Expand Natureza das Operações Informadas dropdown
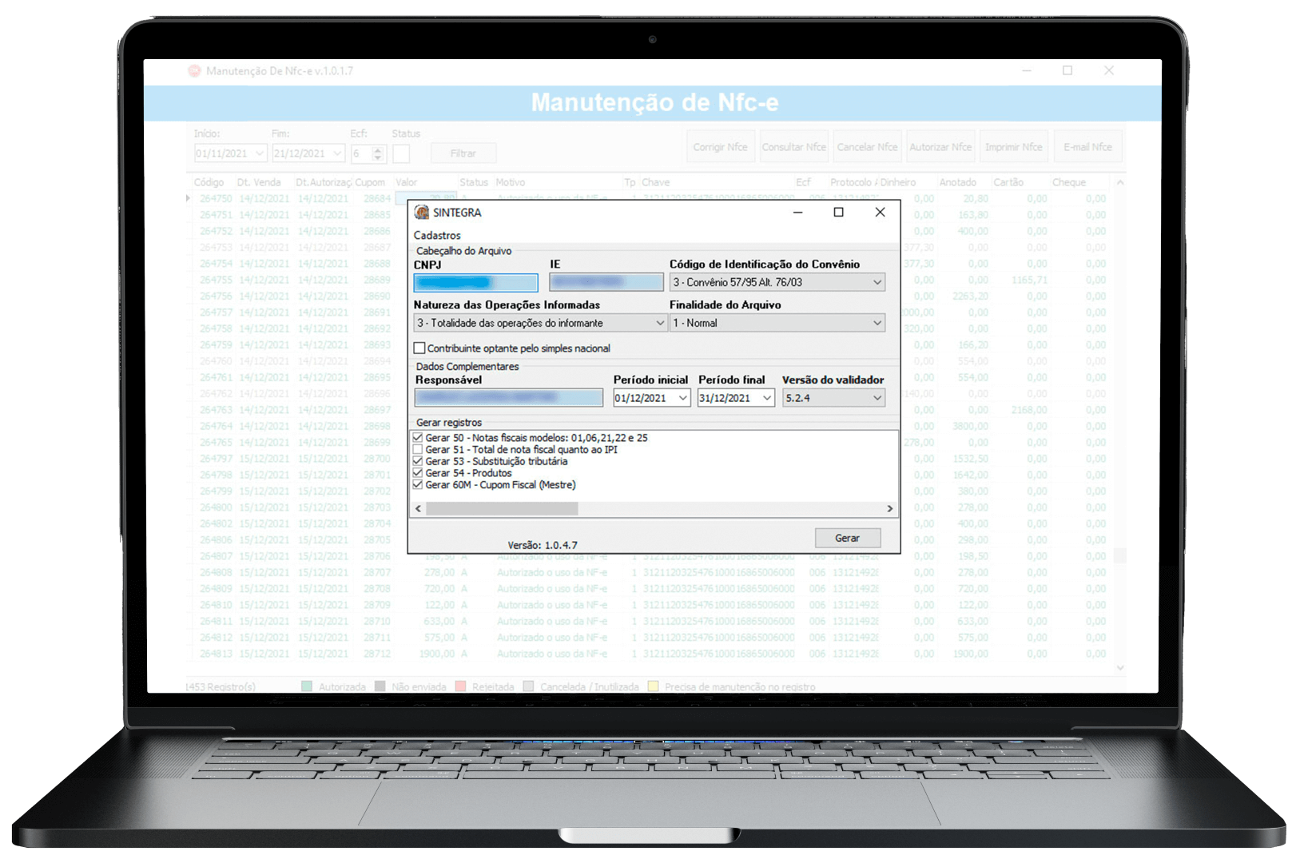Viewport: 1296px width, 863px height. [x=659, y=324]
